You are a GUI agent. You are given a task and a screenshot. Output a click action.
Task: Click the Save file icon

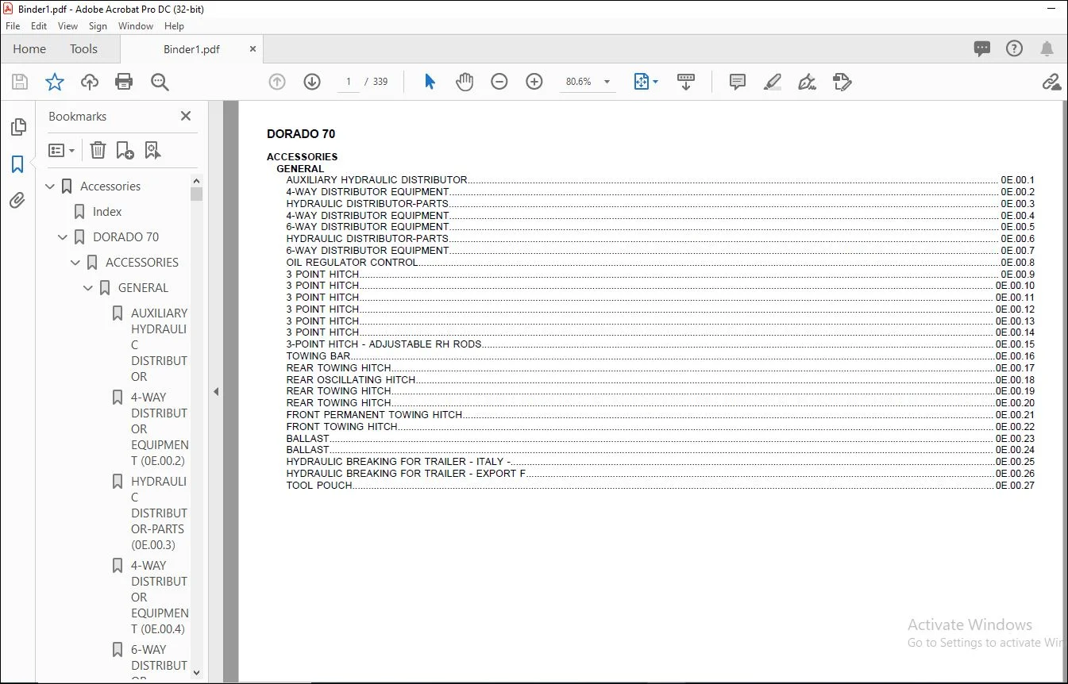tap(20, 82)
